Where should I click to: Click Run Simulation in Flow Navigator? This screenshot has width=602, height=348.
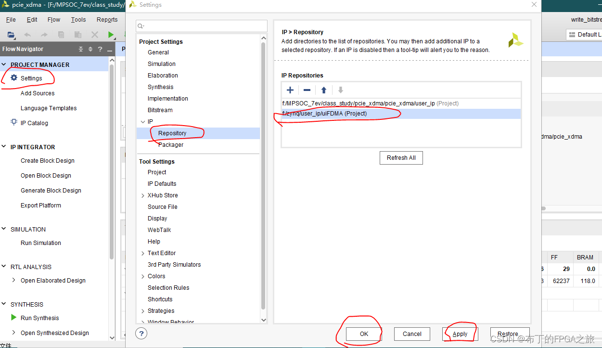[41, 243]
